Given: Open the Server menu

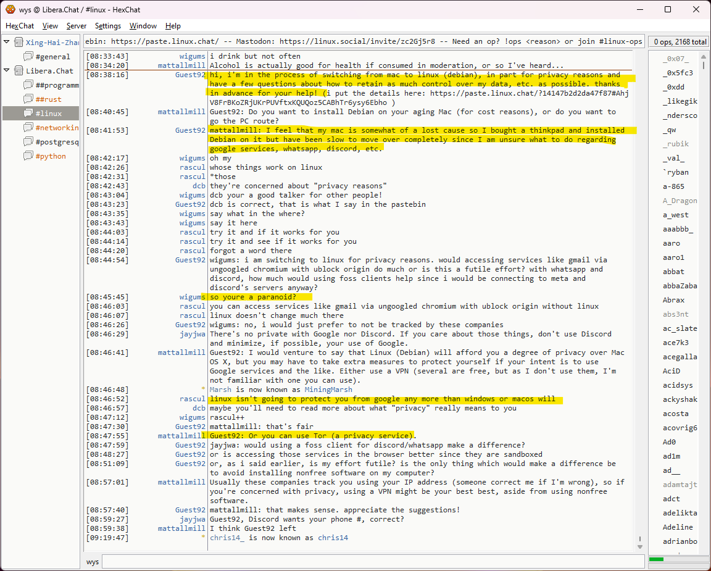Looking at the screenshot, I should [x=77, y=26].
